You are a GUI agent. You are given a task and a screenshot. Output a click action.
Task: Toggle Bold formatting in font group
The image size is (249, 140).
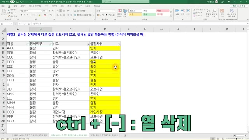[x=21, y=15]
